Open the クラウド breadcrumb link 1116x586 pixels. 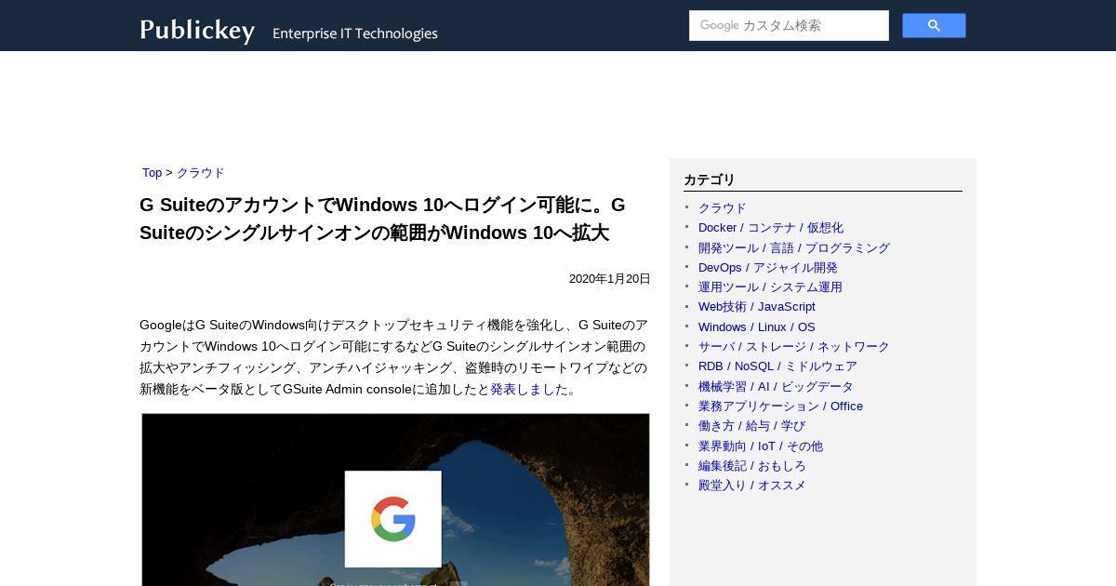(x=201, y=173)
